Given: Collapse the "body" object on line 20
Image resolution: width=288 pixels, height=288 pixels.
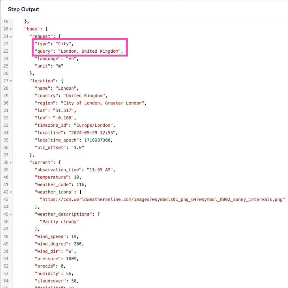Looking at the screenshot, I should [x=11, y=29].
